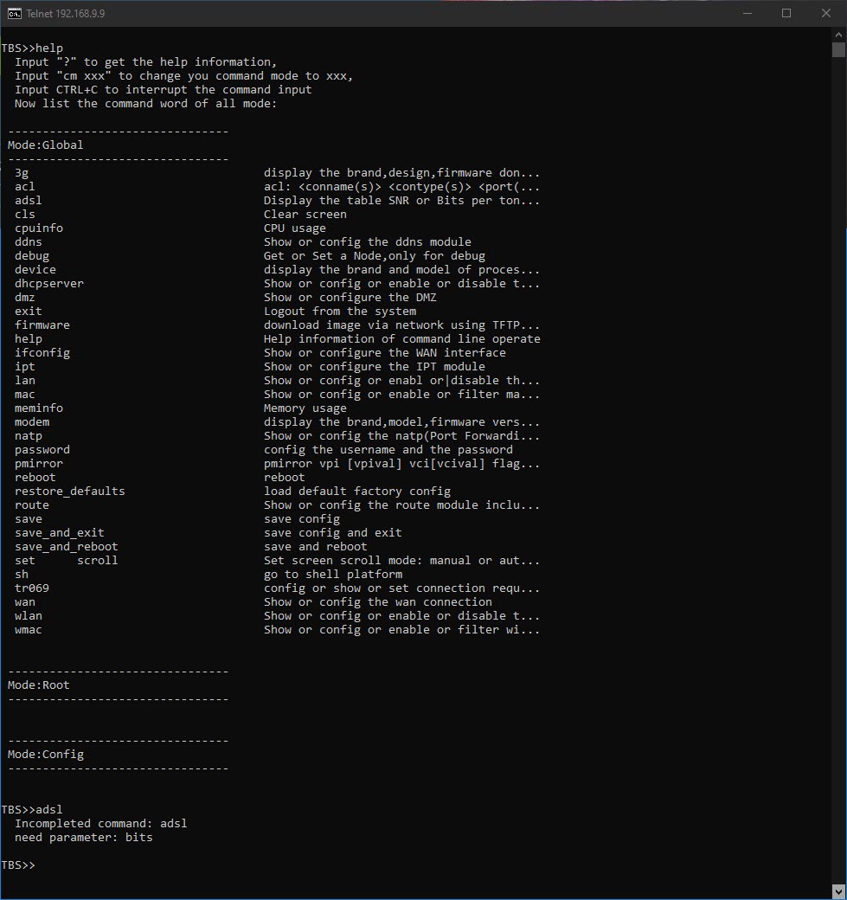This screenshot has width=847, height=900.
Task: Maximize the Telnet window
Action: (x=786, y=13)
